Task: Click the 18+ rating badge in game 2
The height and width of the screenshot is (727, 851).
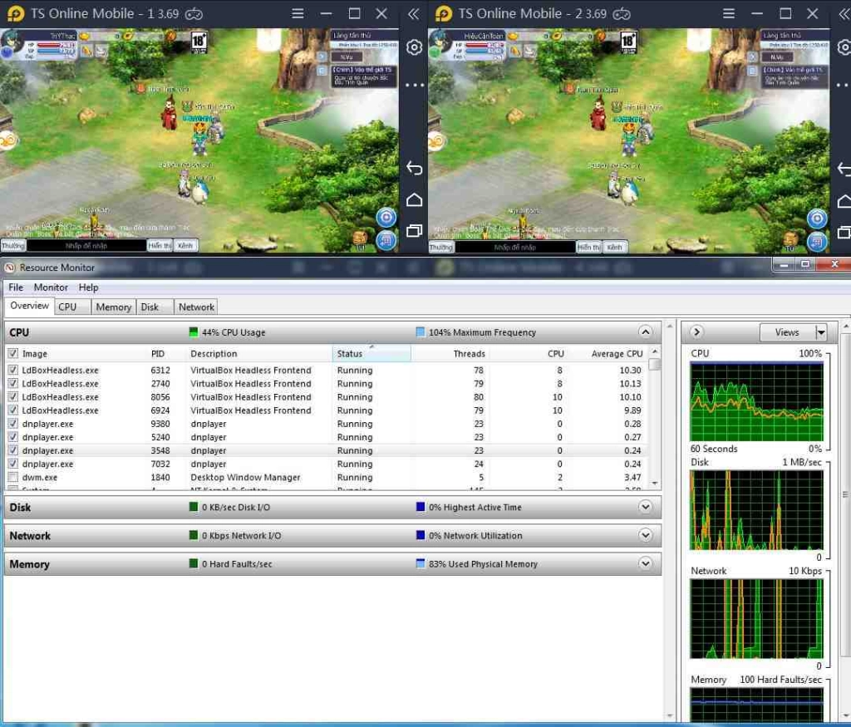Action: pos(628,42)
